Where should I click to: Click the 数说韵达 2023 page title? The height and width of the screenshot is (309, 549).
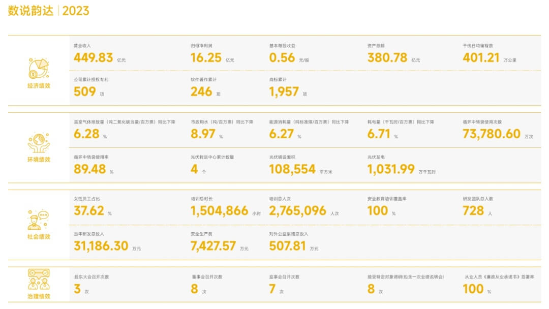pyautogui.click(x=48, y=11)
